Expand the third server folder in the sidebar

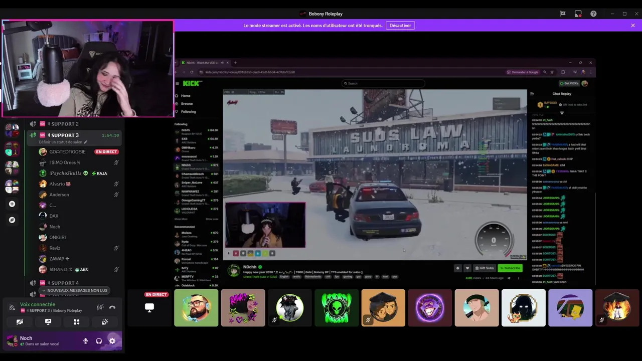(x=12, y=167)
